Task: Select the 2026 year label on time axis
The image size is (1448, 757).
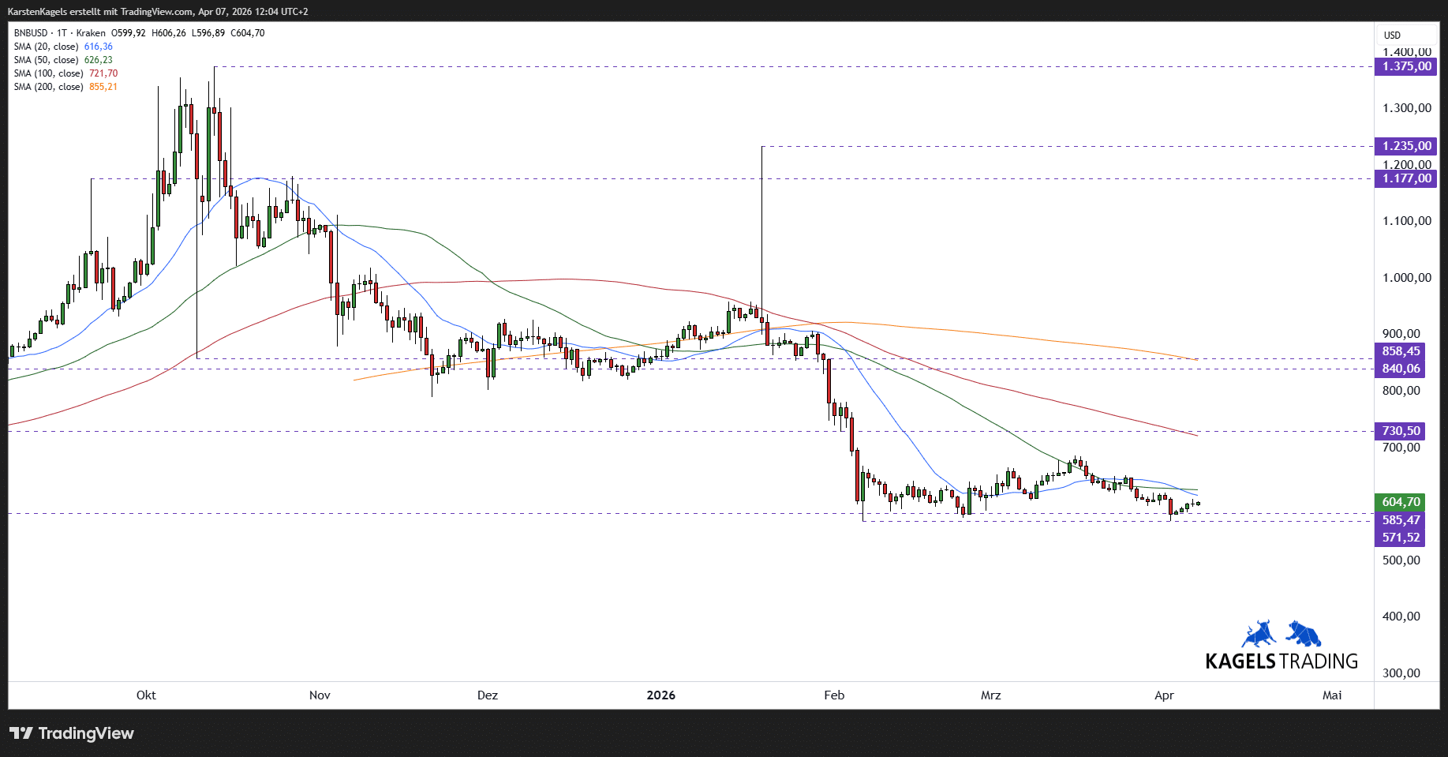Action: click(660, 695)
